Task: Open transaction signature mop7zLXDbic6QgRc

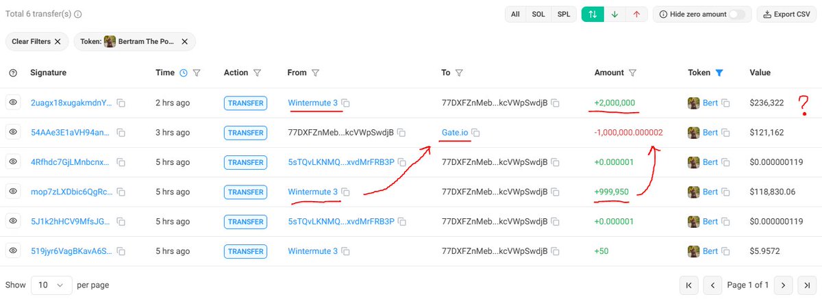Action: [x=71, y=192]
